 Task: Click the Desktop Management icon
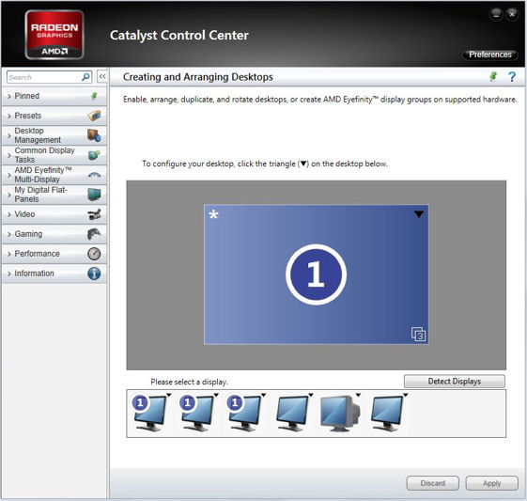[x=94, y=135]
